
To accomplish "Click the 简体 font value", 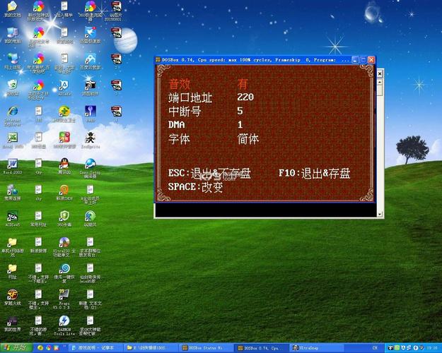I will point(248,139).
